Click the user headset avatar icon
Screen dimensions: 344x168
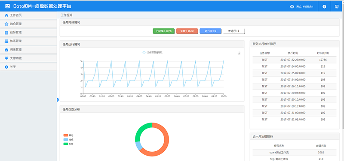(x=292, y=6)
